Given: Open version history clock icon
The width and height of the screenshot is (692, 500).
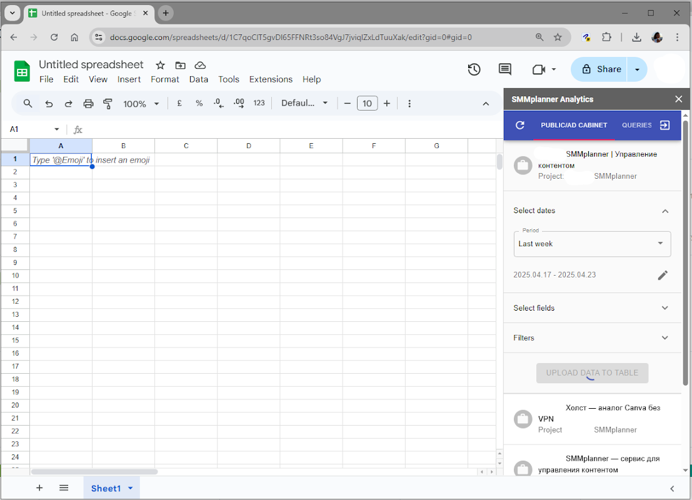Looking at the screenshot, I should [x=474, y=69].
